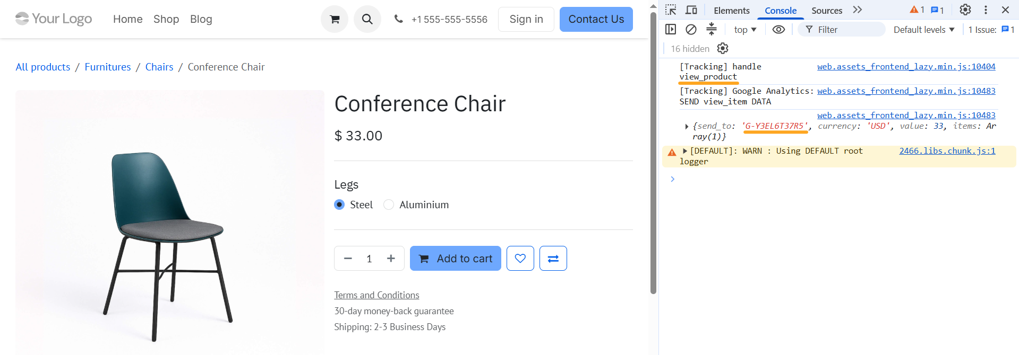Image resolution: width=1019 pixels, height=355 pixels.
Task: Click the console preserve/expand toolbar icon next to clear
Action: (712, 29)
